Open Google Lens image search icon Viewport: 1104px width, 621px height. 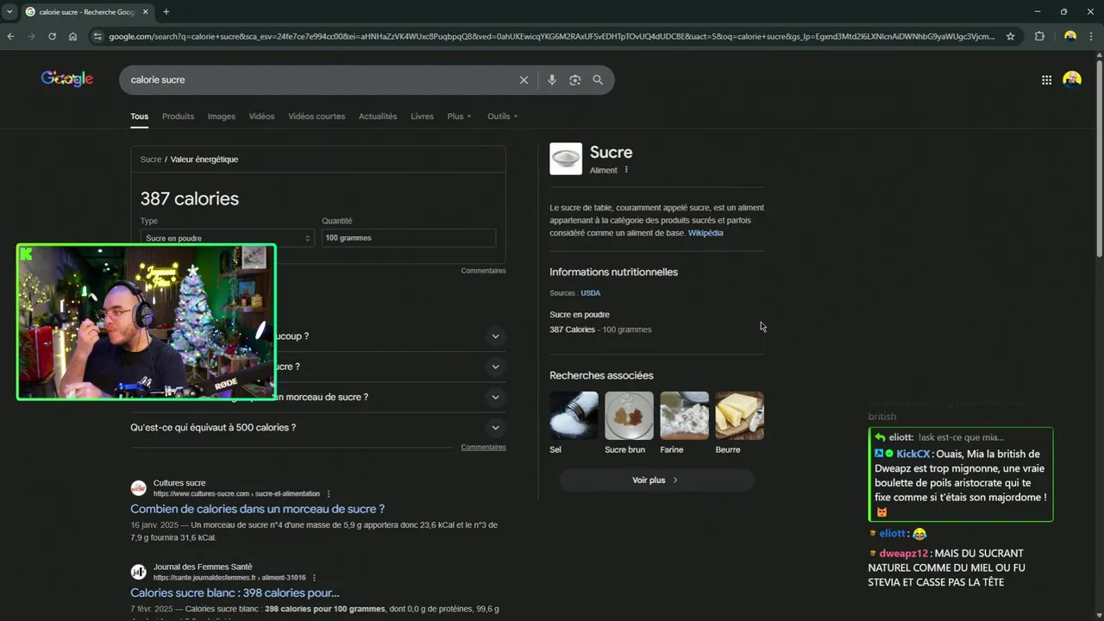pos(575,80)
